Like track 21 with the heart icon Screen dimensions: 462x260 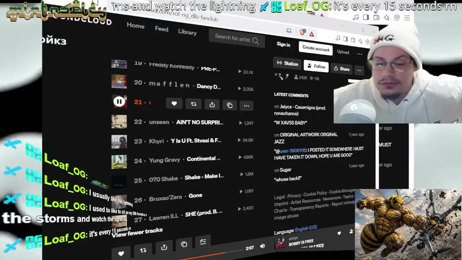pos(174,104)
